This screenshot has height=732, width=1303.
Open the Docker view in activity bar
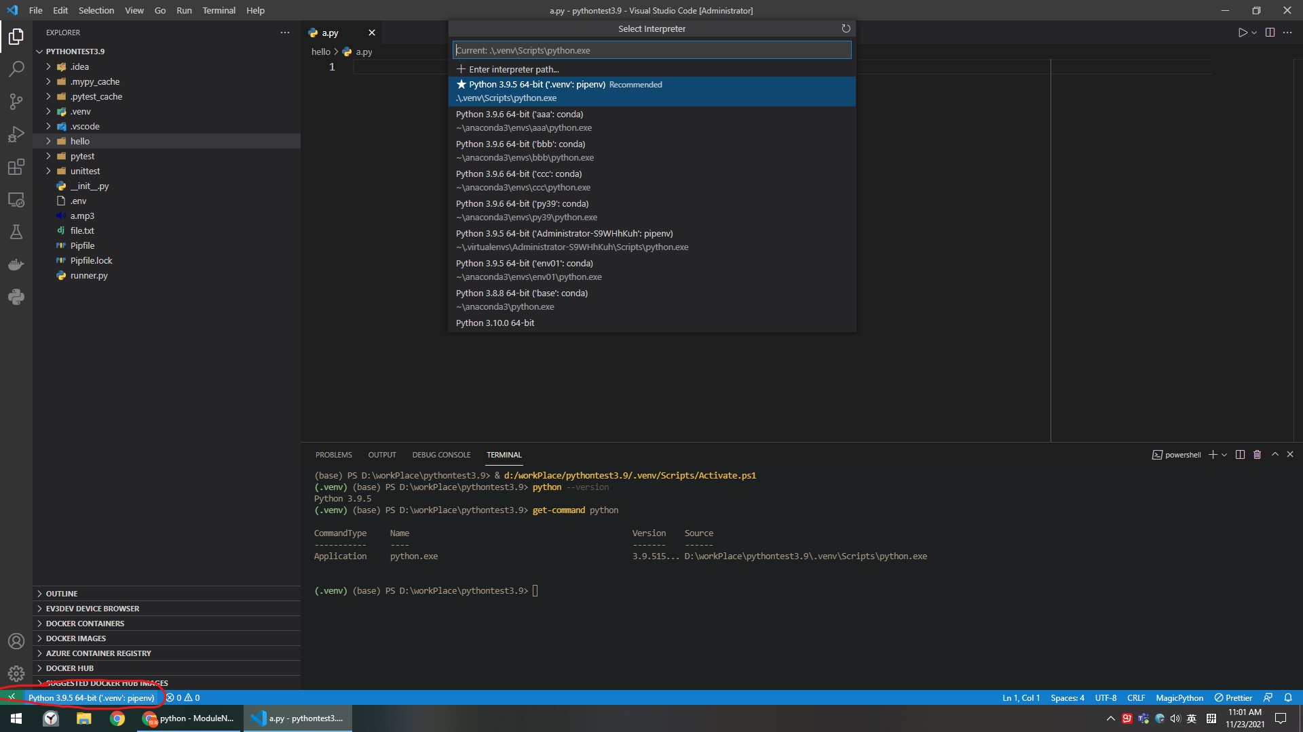16,264
